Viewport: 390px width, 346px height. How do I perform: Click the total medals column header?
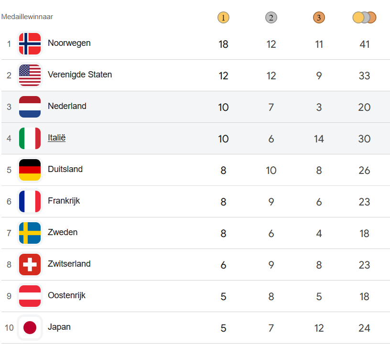tap(364, 18)
